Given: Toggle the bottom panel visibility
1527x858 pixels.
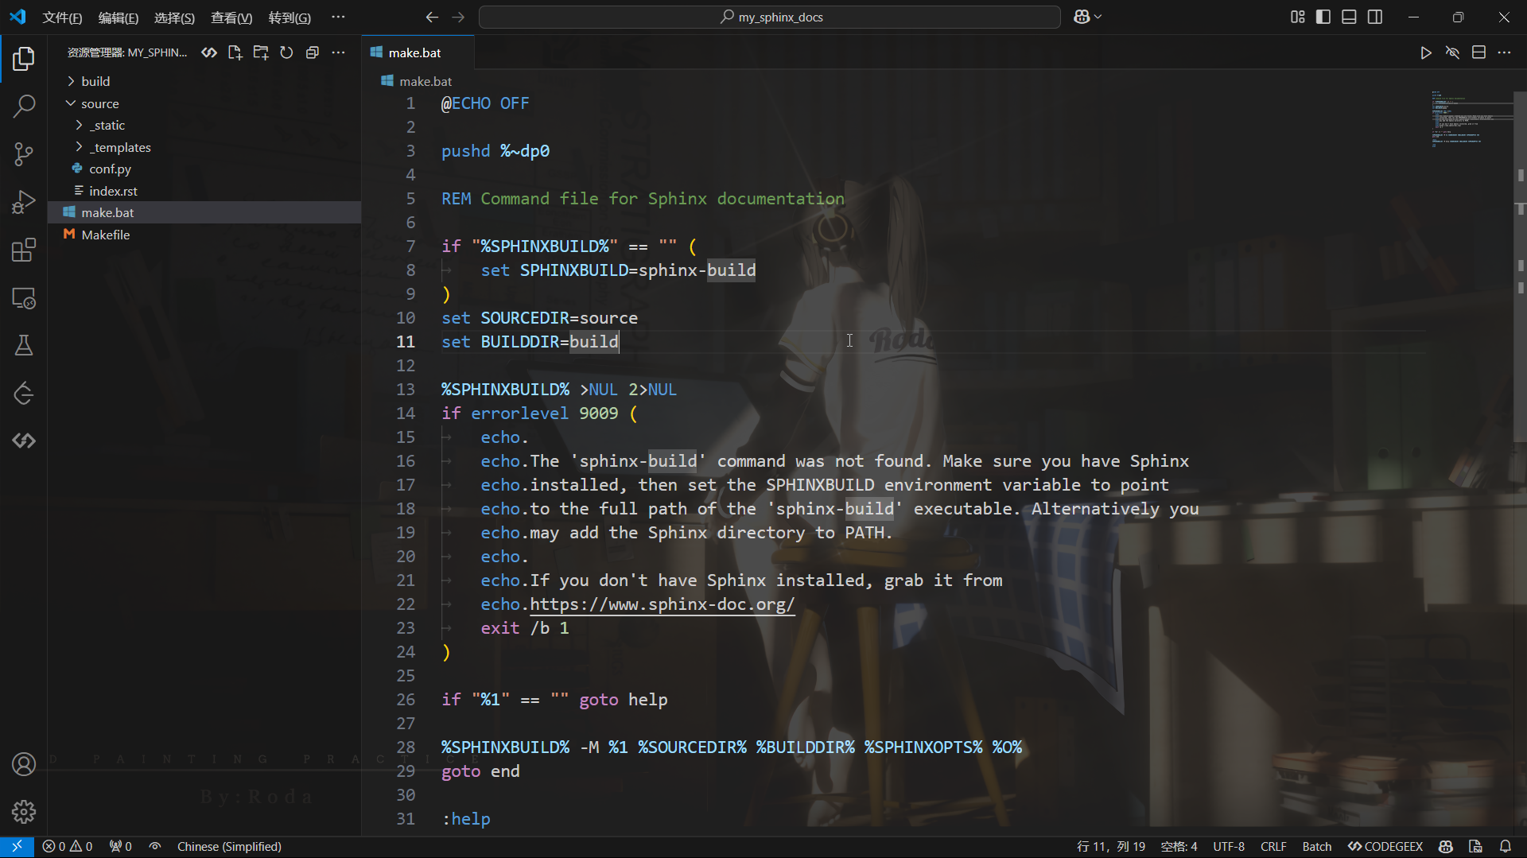Looking at the screenshot, I should [x=1349, y=17].
